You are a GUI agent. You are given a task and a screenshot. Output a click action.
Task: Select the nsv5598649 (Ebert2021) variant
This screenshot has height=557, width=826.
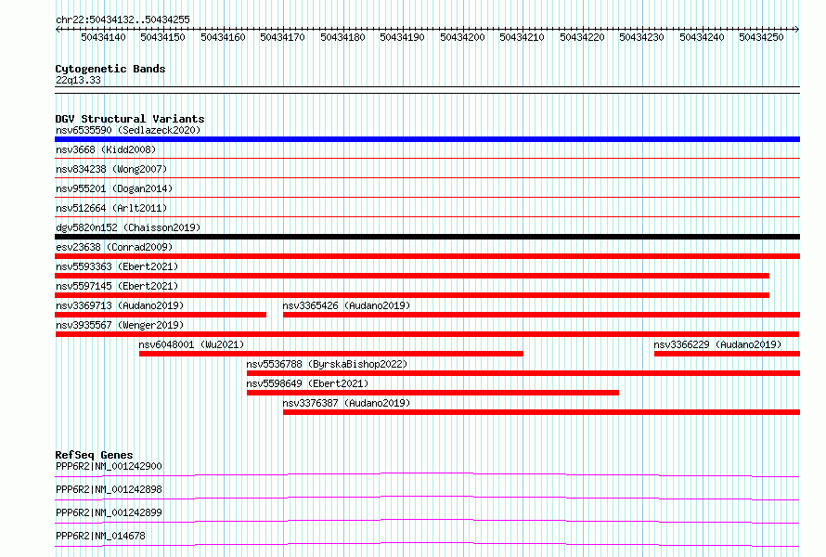click(307, 383)
